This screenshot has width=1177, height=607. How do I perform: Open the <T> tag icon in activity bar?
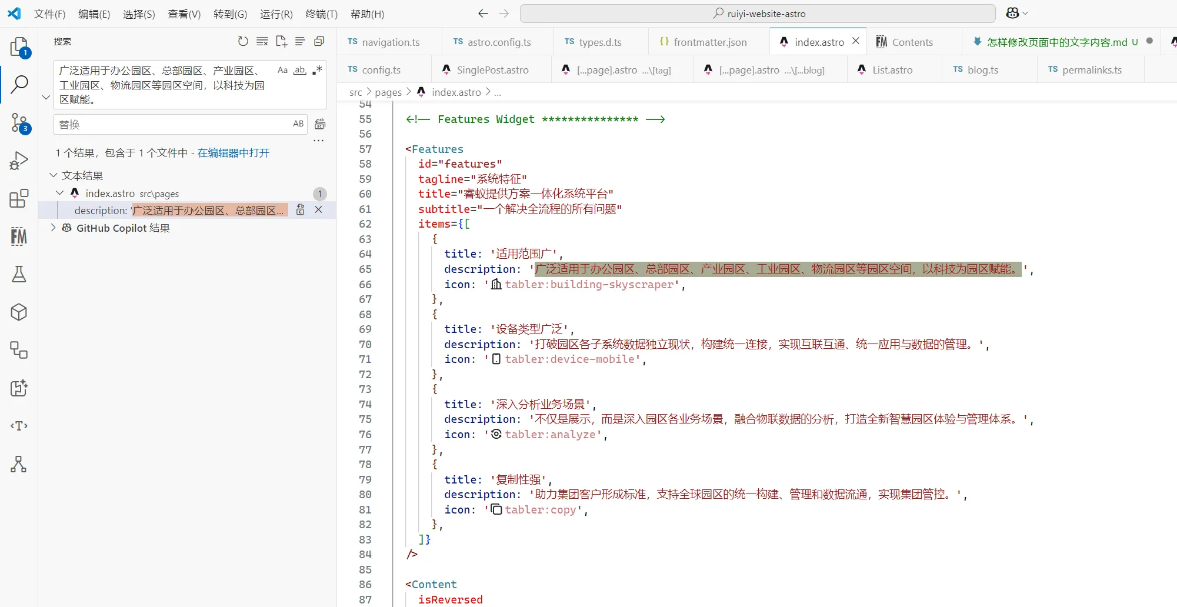(x=19, y=426)
